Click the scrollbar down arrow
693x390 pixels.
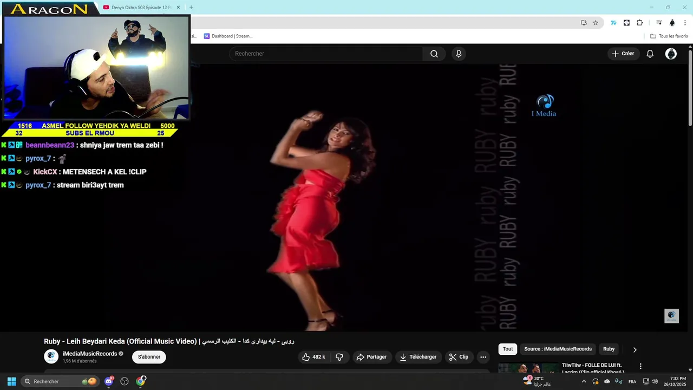[690, 370]
